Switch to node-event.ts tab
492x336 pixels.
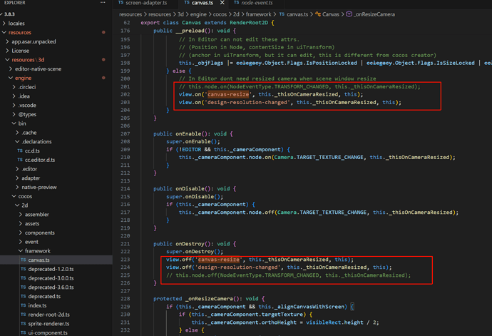(x=254, y=3)
